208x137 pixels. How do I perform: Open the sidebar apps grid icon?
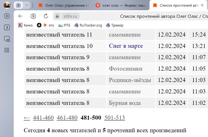7,50
